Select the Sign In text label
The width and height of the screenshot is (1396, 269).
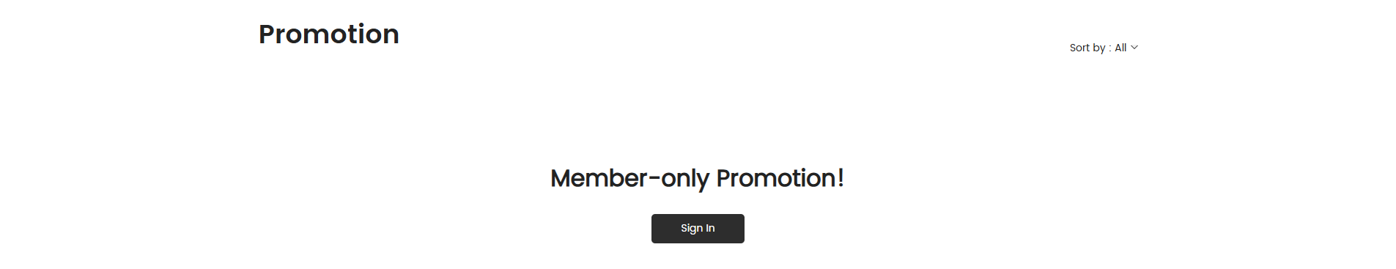pyautogui.click(x=698, y=228)
